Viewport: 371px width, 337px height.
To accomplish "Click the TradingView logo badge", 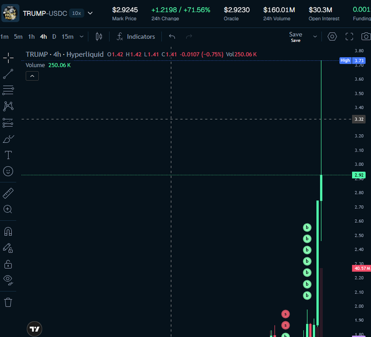I will tap(34, 329).
